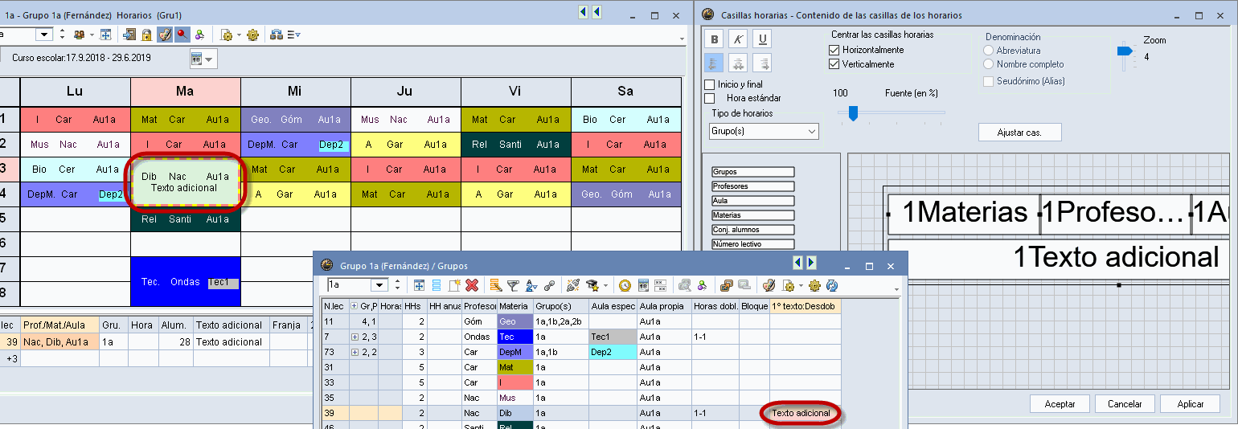The height and width of the screenshot is (429, 1238).
Task: Click the Cancelar button
Action: coord(1124,404)
